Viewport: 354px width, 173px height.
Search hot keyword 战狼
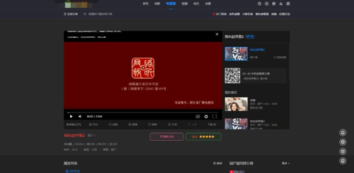274,14
